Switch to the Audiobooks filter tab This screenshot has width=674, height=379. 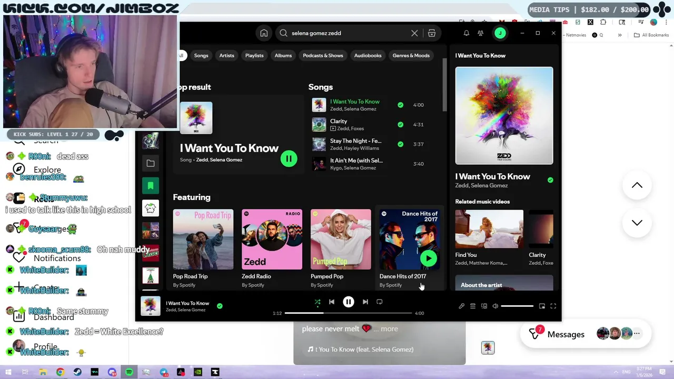tap(368, 55)
